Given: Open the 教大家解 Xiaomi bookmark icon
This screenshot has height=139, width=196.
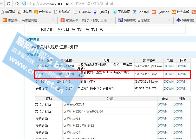Looking at the screenshot, I should pyautogui.click(x=174, y=12).
